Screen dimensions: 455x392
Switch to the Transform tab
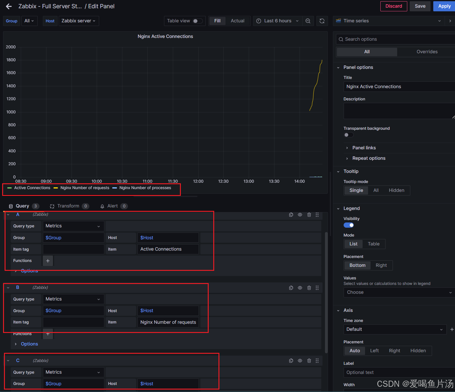pos(69,206)
